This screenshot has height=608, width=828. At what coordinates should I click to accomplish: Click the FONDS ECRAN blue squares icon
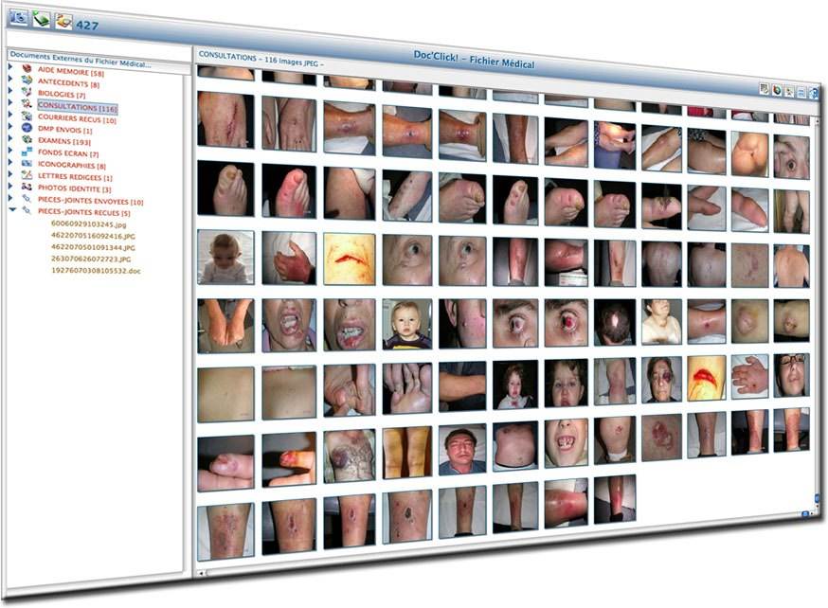click(x=27, y=152)
